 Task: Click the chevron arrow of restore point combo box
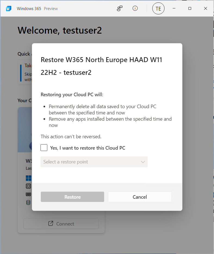[x=143, y=162]
